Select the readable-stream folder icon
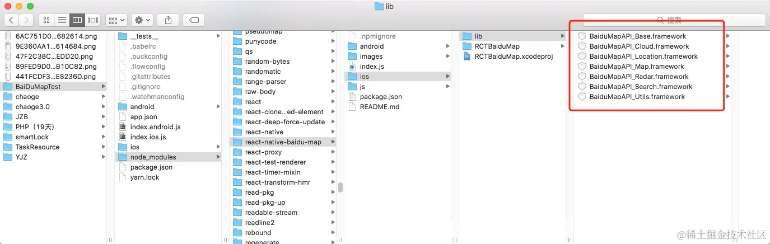 point(238,213)
